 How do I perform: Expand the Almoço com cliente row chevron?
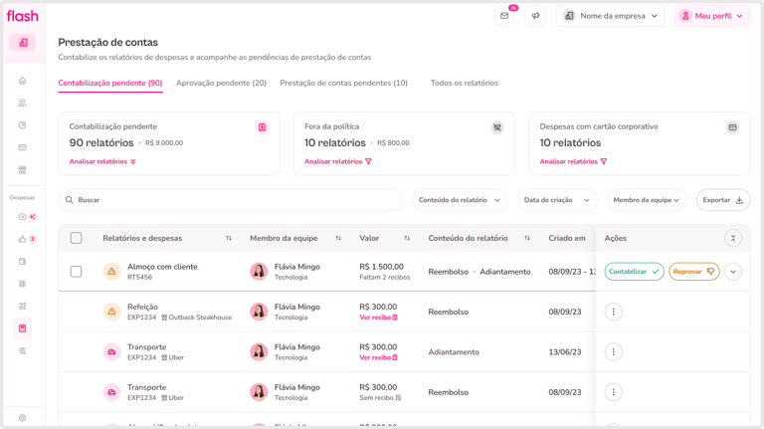[x=733, y=272]
